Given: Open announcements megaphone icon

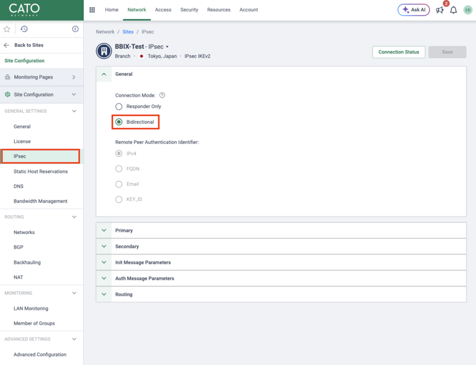Looking at the screenshot, I should click(440, 10).
